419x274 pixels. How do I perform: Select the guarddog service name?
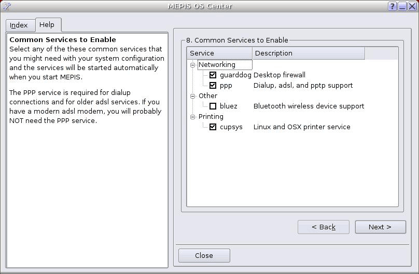[235, 75]
